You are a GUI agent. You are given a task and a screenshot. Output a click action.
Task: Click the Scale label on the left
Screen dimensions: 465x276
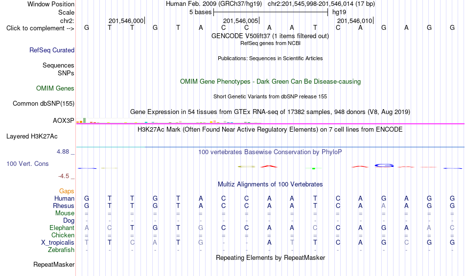(x=67, y=12)
